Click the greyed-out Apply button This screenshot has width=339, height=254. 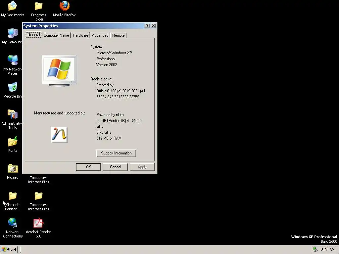pos(142,167)
